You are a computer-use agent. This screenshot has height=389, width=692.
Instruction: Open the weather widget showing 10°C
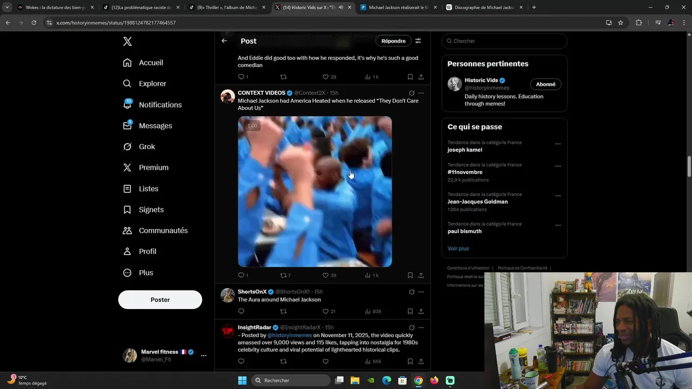coord(27,380)
